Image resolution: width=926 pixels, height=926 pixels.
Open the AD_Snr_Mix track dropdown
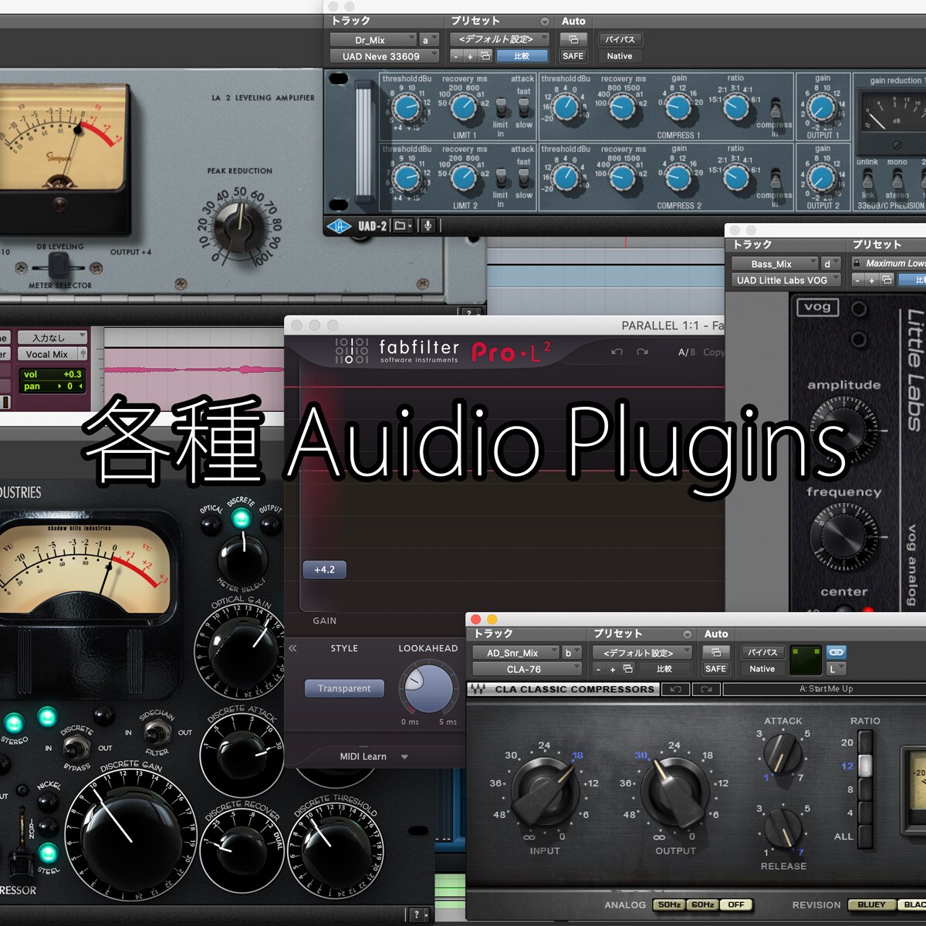coord(516,653)
